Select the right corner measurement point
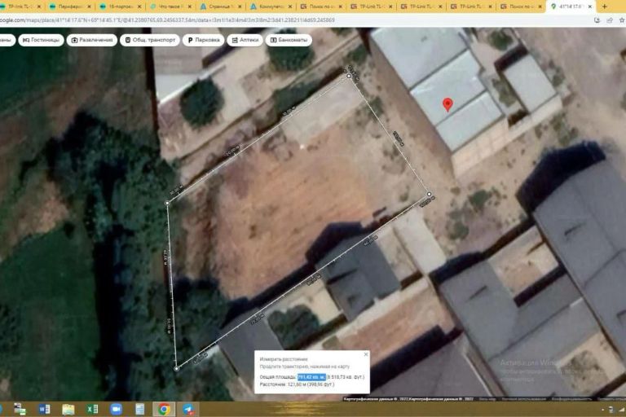The image size is (626, 417). tap(430, 195)
